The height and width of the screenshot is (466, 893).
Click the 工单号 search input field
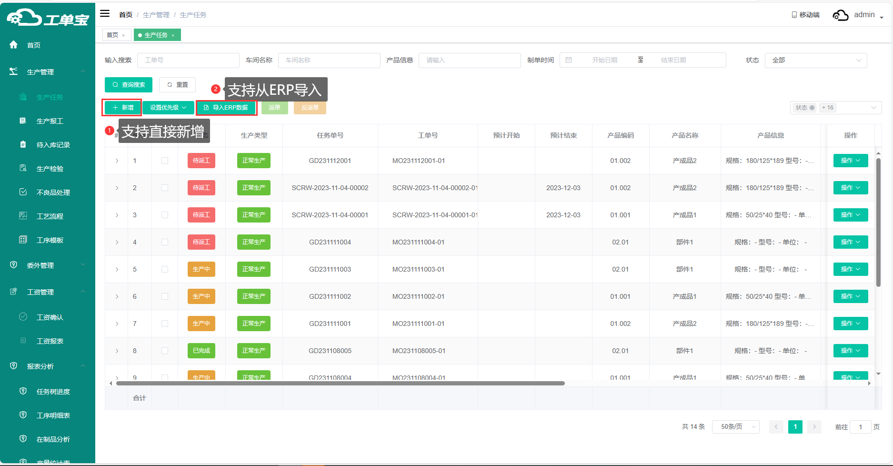pyautogui.click(x=188, y=60)
